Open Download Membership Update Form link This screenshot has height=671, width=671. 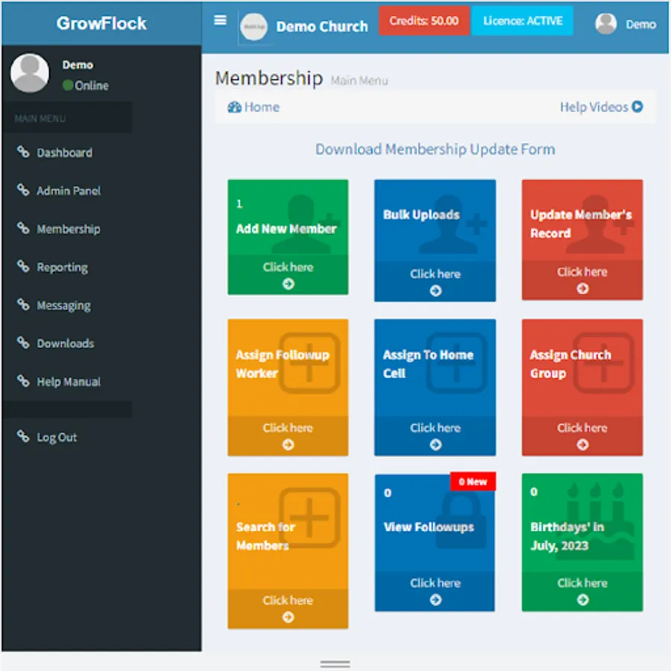[435, 149]
